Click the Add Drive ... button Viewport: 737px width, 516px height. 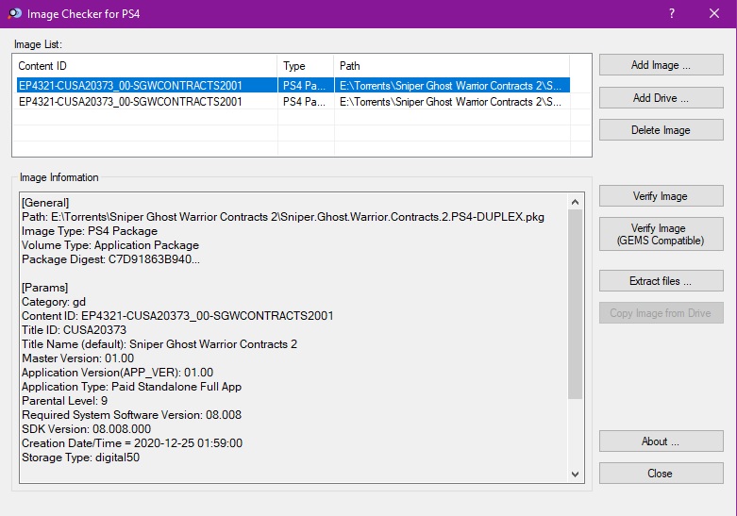pos(661,98)
